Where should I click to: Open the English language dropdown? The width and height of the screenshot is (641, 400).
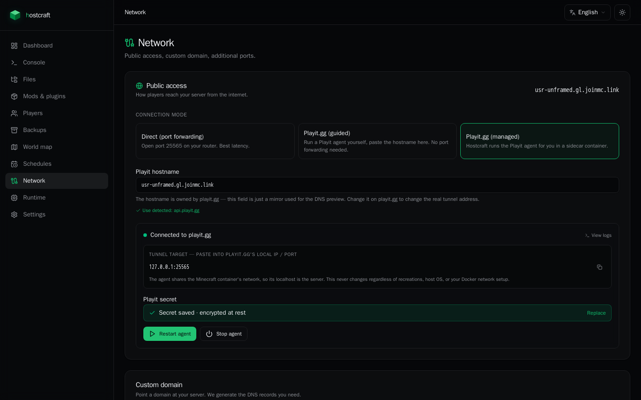588,12
